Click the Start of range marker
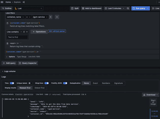The width and height of the screenshot is (160, 119). coord(153,102)
